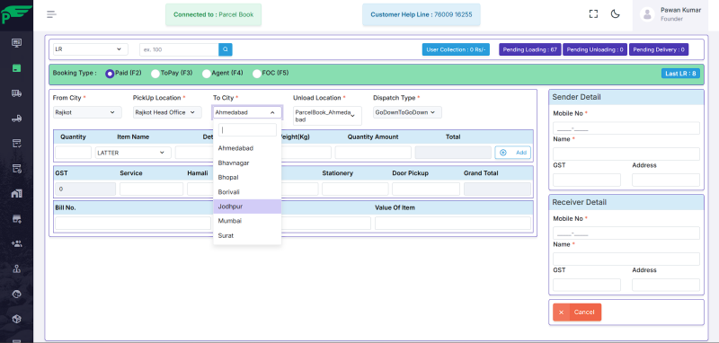Focus the LR number search field
719x343 pixels.
(x=179, y=49)
